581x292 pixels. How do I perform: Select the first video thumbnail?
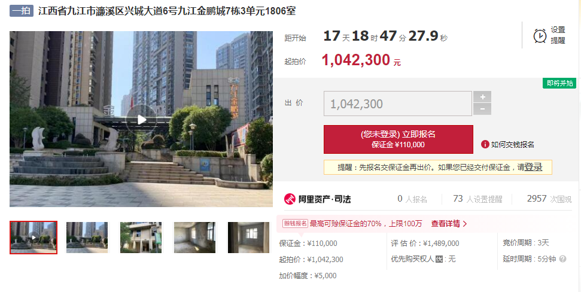coord(34,238)
